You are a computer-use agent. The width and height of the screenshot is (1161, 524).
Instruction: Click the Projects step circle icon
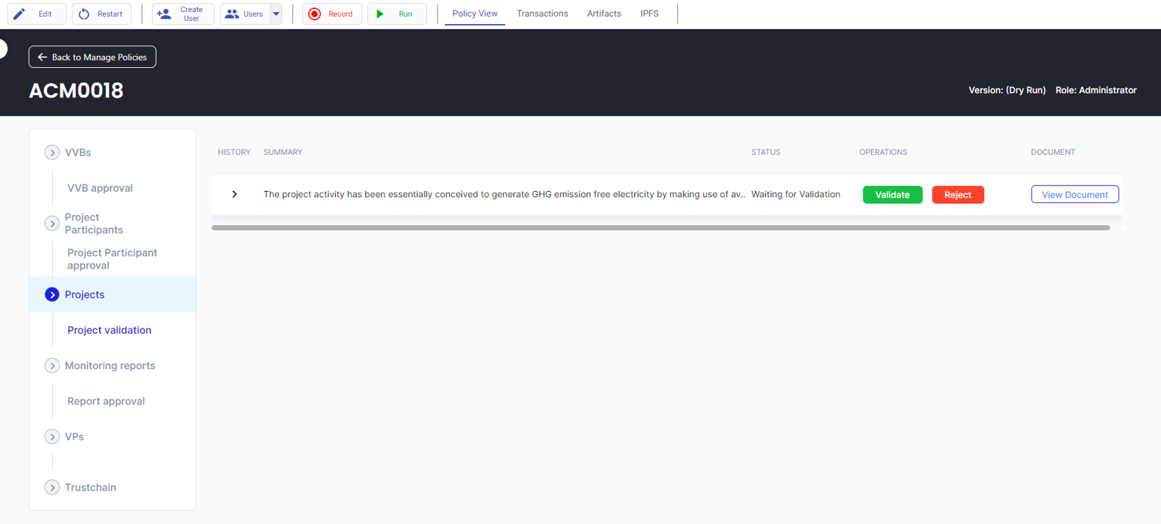pos(52,294)
